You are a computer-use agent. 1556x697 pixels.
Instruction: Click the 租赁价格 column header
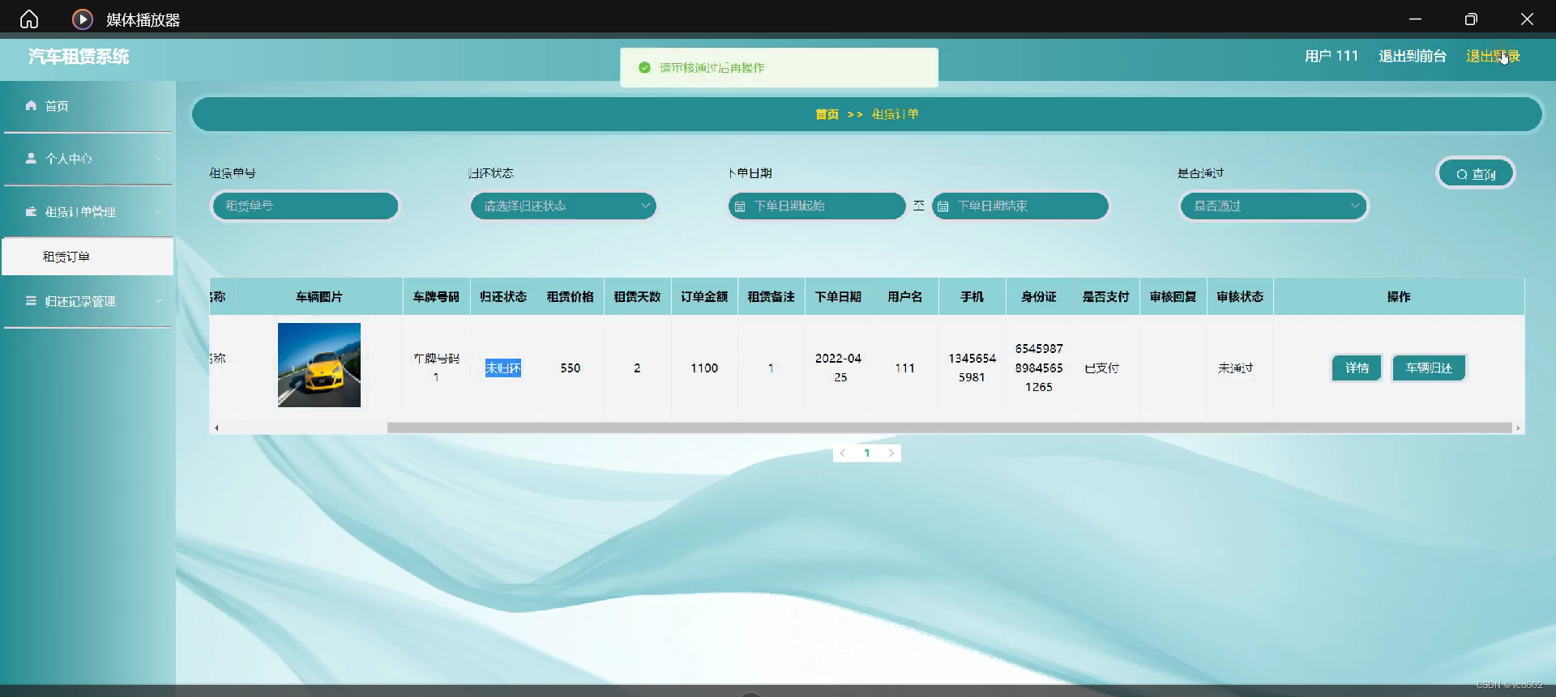click(x=571, y=297)
